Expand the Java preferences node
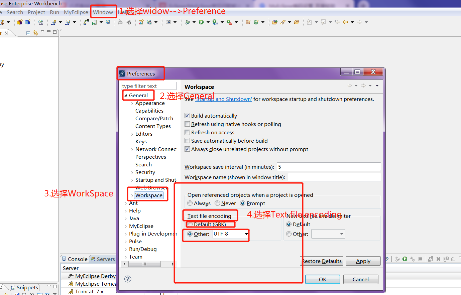Screen dimensions: 461x295 tap(126, 218)
